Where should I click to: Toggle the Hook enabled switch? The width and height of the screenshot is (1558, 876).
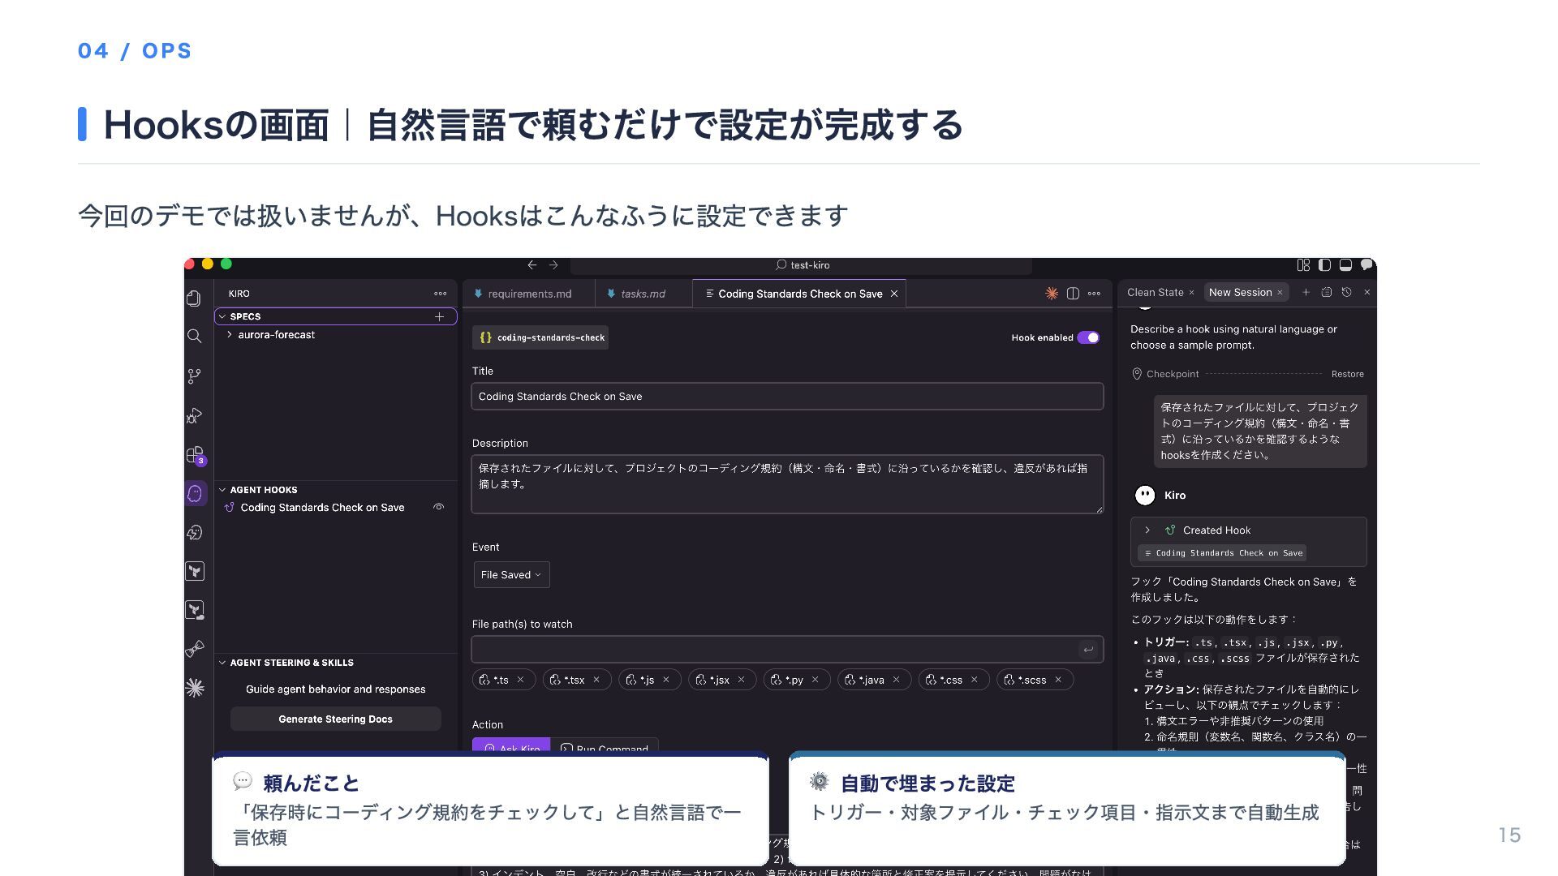click(1088, 337)
